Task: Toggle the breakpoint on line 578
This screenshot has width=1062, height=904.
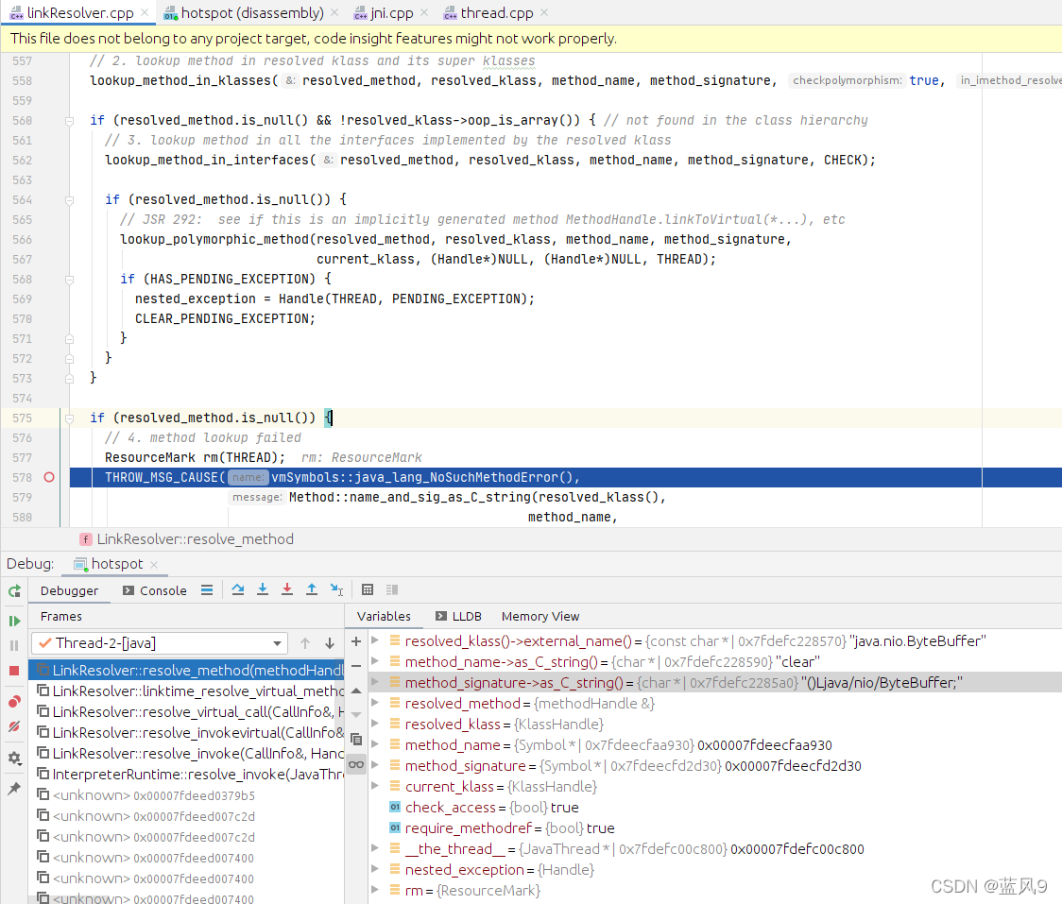Action: (x=49, y=477)
